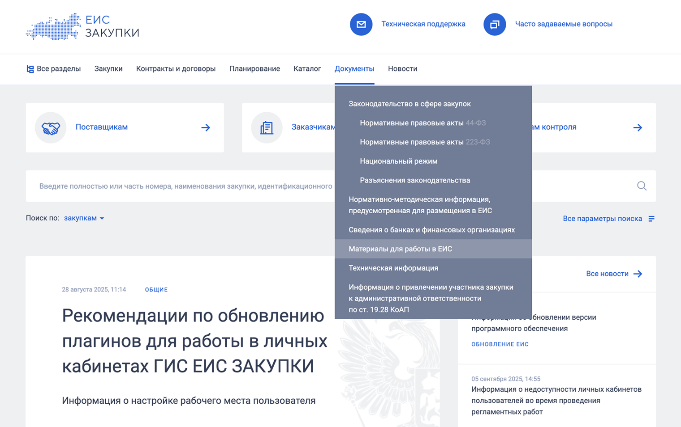This screenshot has height=427, width=681.
Task: Click the technical support envelope icon
Action: [361, 24]
